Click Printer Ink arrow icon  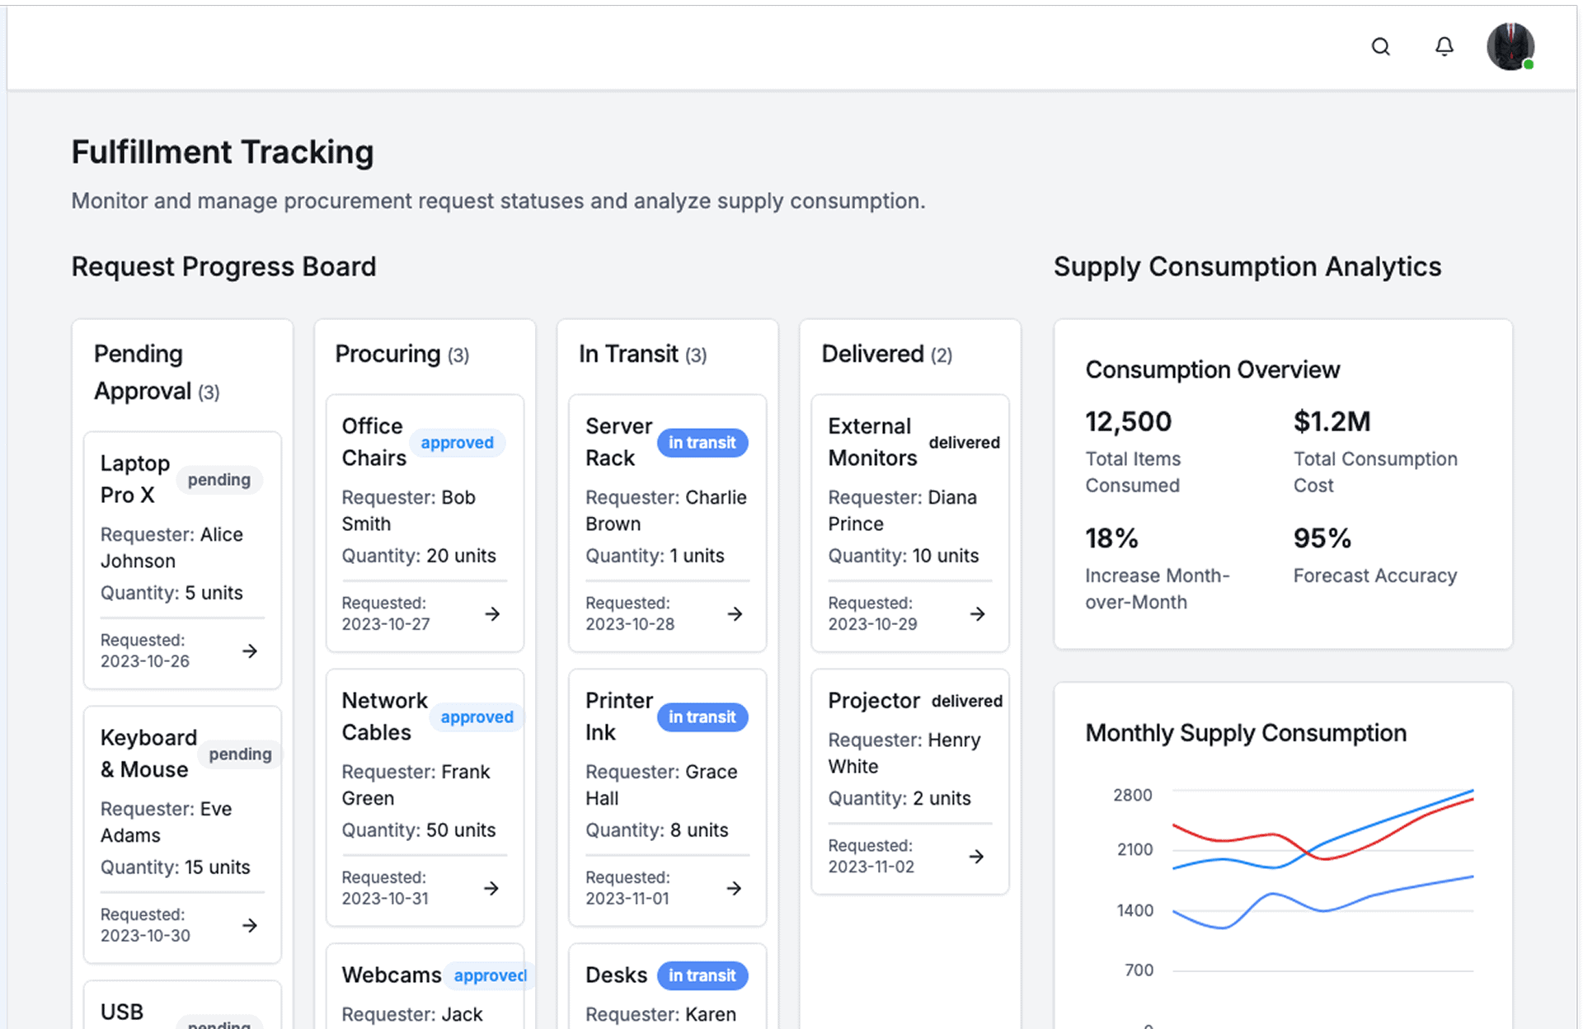734,889
